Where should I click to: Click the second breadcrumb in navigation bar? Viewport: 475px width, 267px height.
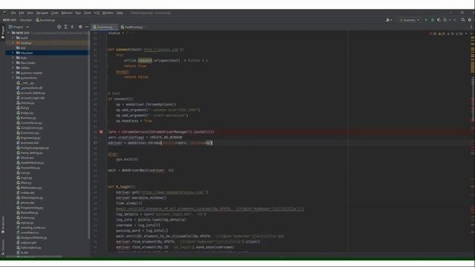pos(26,20)
